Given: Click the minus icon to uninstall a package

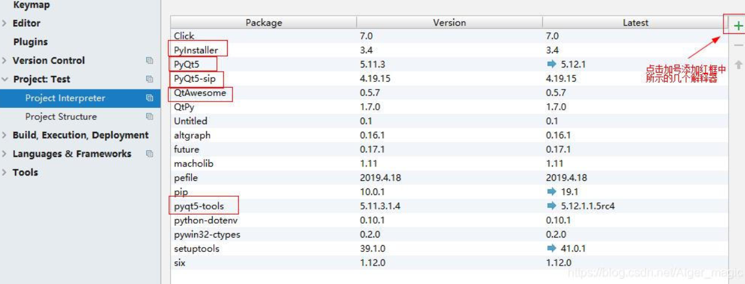Looking at the screenshot, I should tap(738, 45).
